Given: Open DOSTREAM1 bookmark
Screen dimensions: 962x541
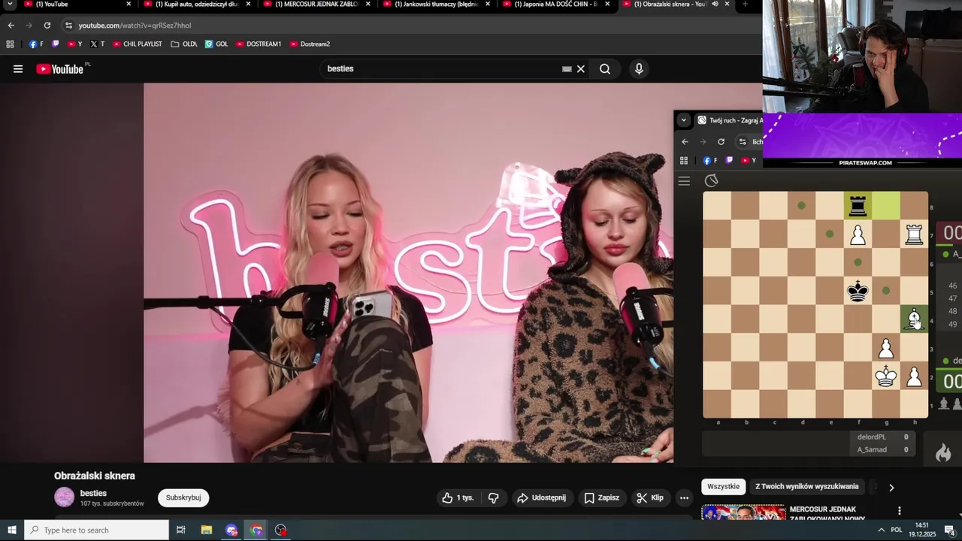Looking at the screenshot, I should [x=259, y=44].
